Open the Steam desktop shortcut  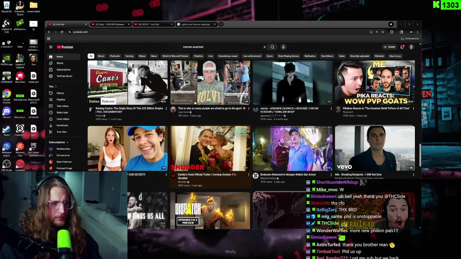pyautogui.click(x=6, y=130)
